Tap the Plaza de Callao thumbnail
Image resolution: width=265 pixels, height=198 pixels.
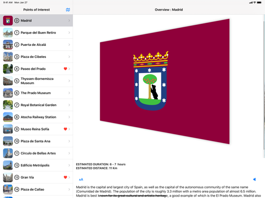8,189
